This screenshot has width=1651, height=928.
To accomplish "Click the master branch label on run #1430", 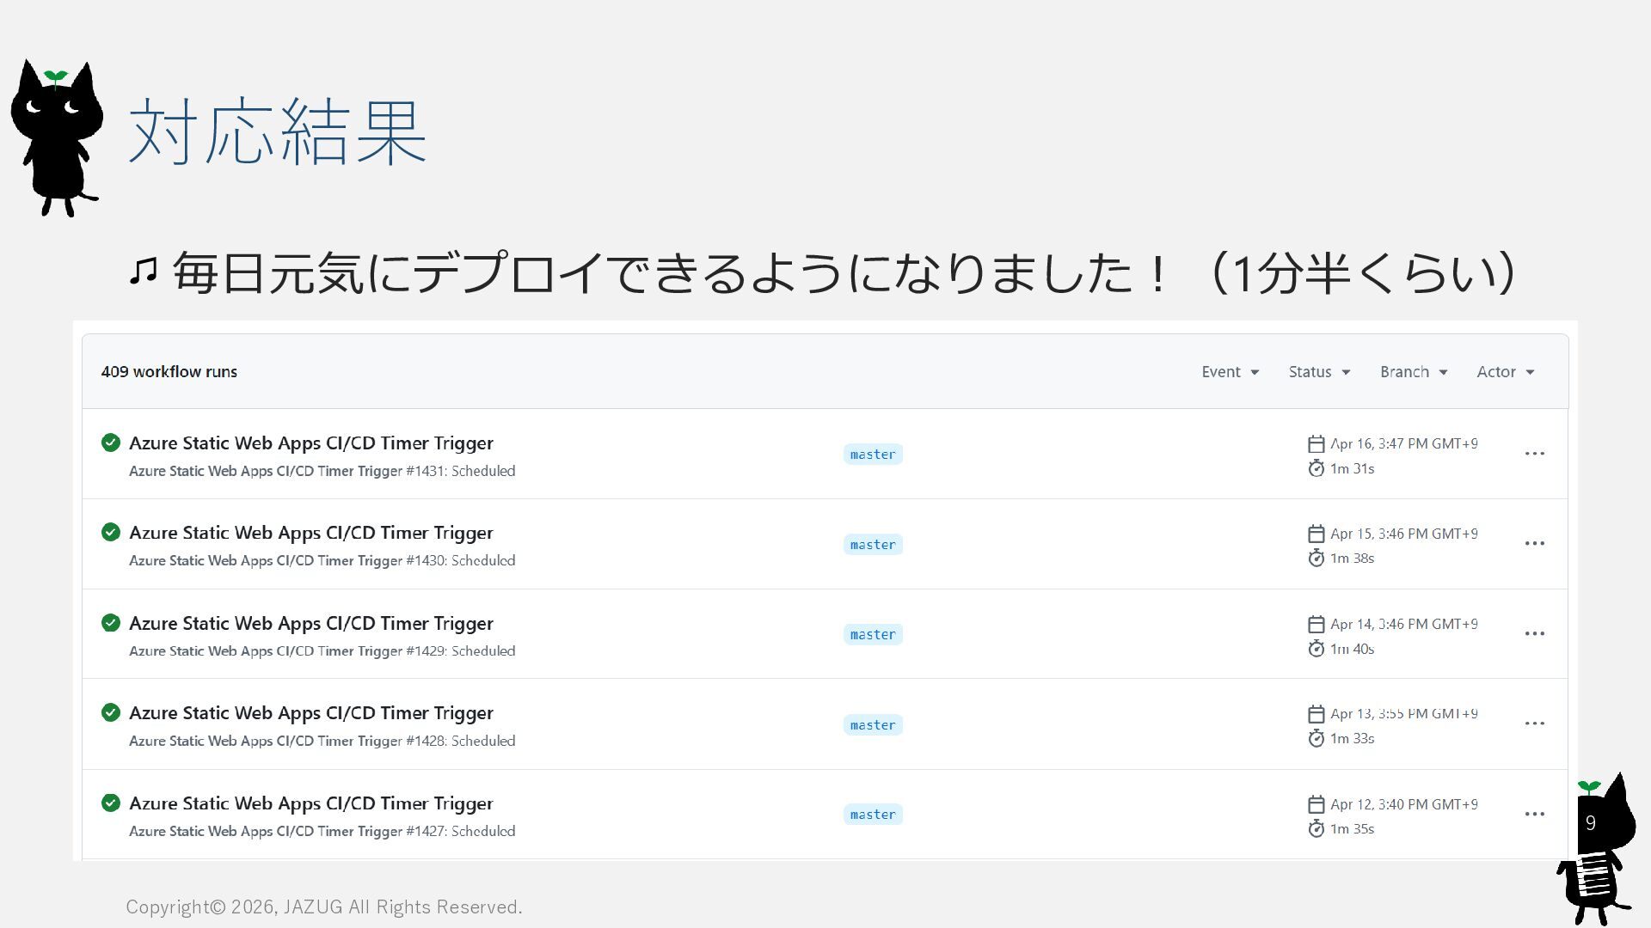I will click(873, 545).
